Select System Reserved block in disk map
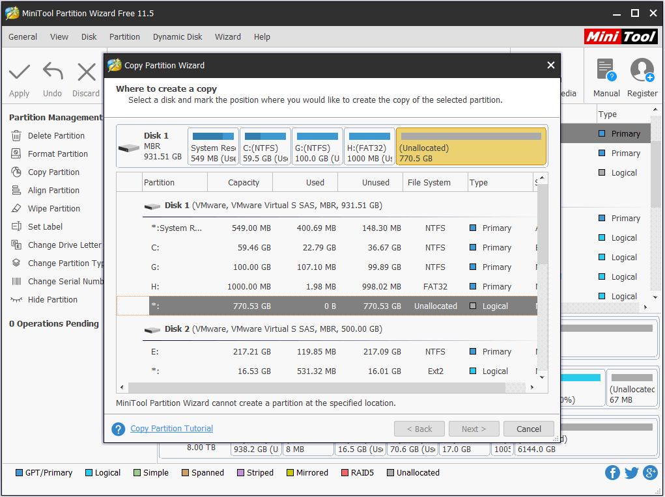Screen dimensions: 665x497 click(x=214, y=146)
